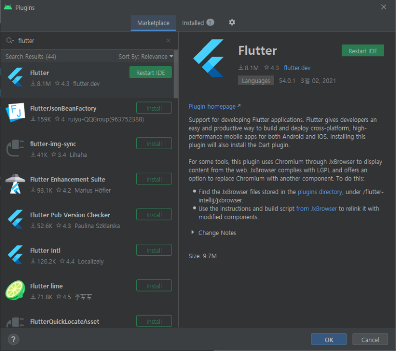Confirm with the OK button
Viewport: 396px width, 351px height.
point(328,339)
